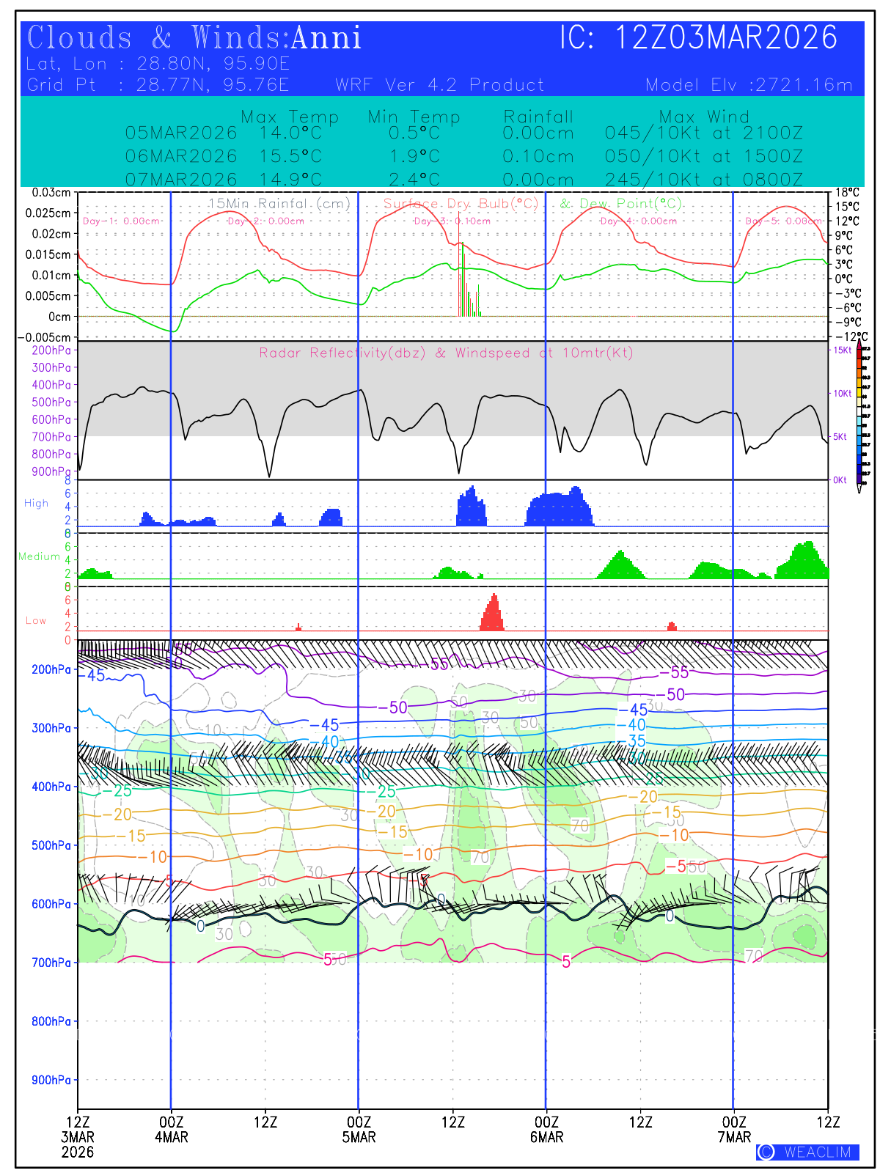880x1173 pixels.
Task: Click the Medium cloud panel label
Action: point(39,556)
